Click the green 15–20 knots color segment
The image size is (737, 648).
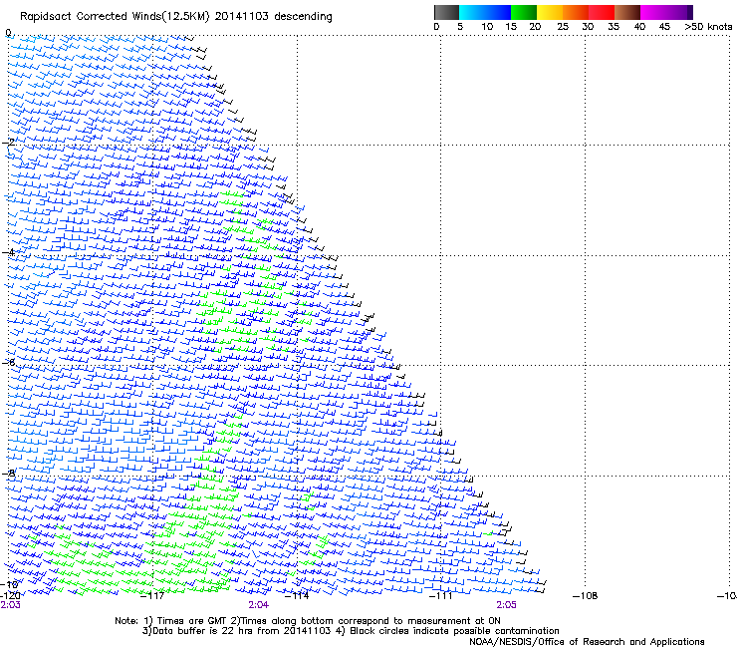pos(524,12)
